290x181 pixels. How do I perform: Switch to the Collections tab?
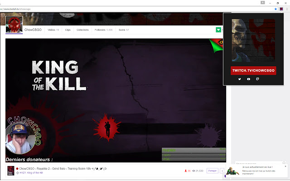coord(82,30)
